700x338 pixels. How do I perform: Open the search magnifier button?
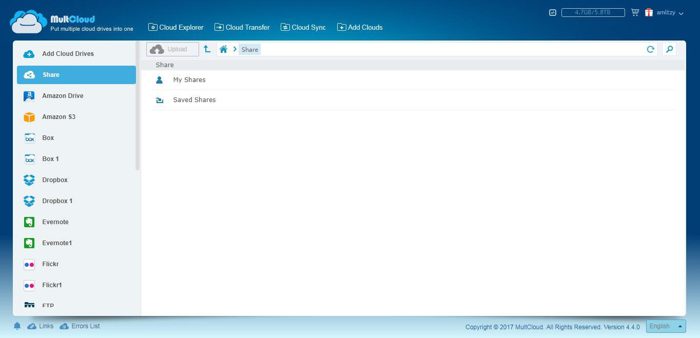669,49
